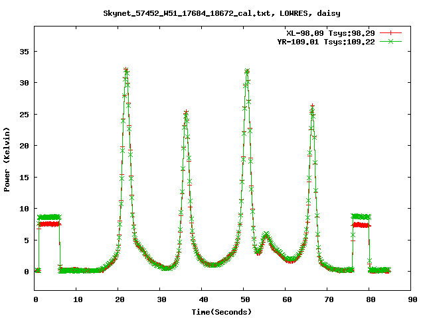Click the x-axis tick label 50

pos(245,299)
